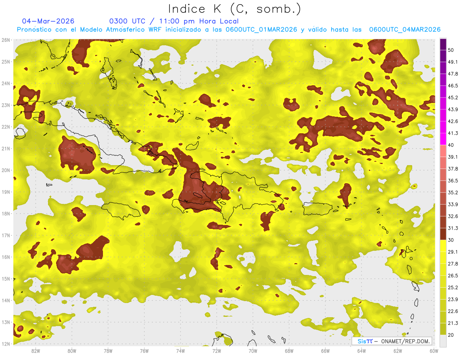The width and height of the screenshot is (461, 356).
Task: Click the colorbar threshold value "30"
Action: click(x=451, y=240)
